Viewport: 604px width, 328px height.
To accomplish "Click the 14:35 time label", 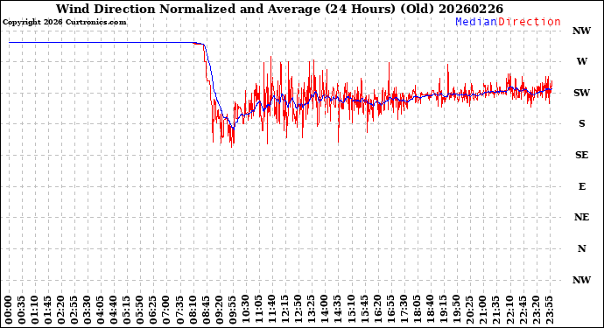I will point(338,310).
